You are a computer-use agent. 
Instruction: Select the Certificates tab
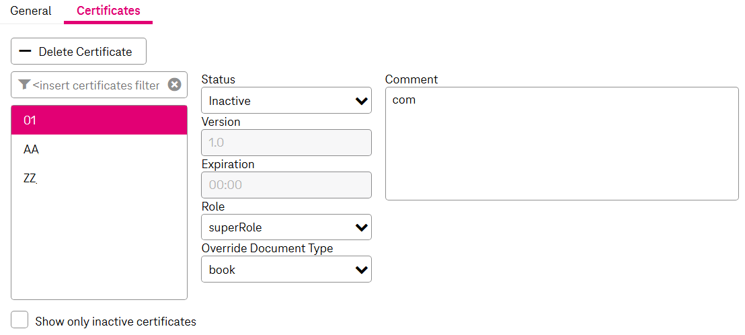[x=108, y=11]
